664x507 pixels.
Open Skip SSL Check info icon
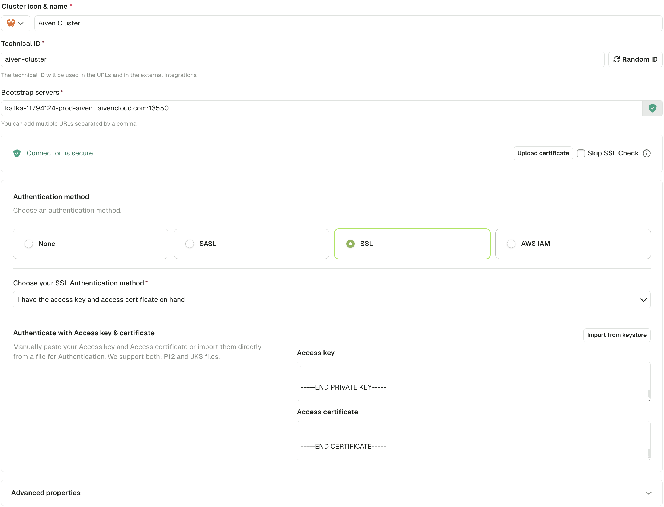coord(646,153)
